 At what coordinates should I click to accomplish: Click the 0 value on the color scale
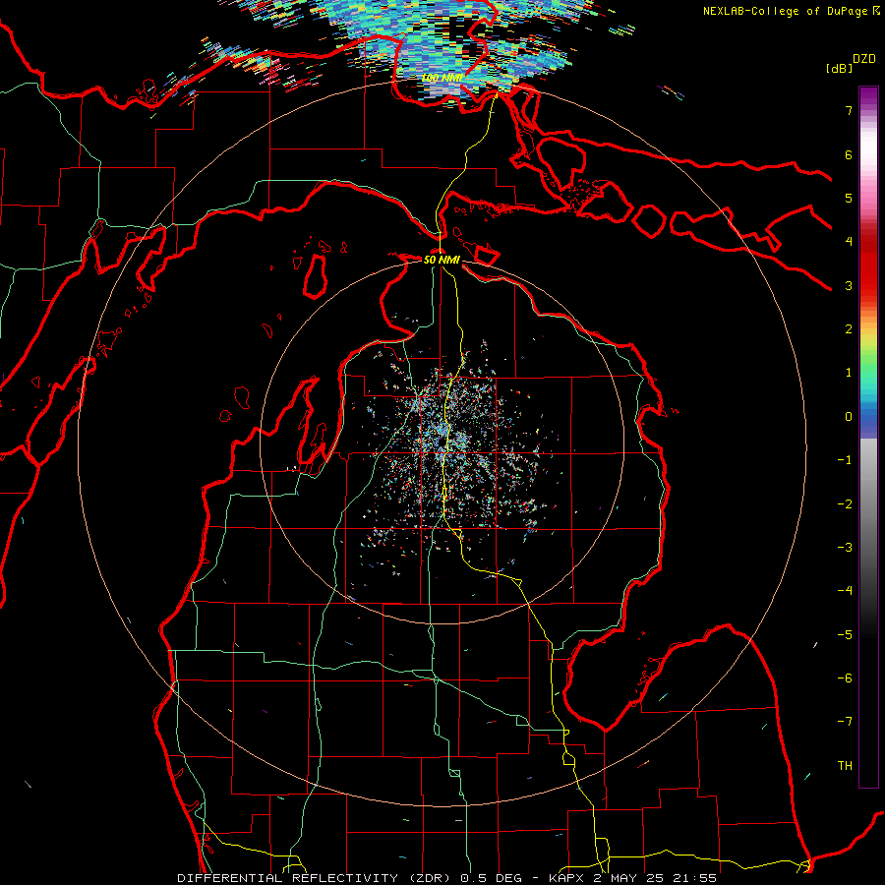click(849, 417)
